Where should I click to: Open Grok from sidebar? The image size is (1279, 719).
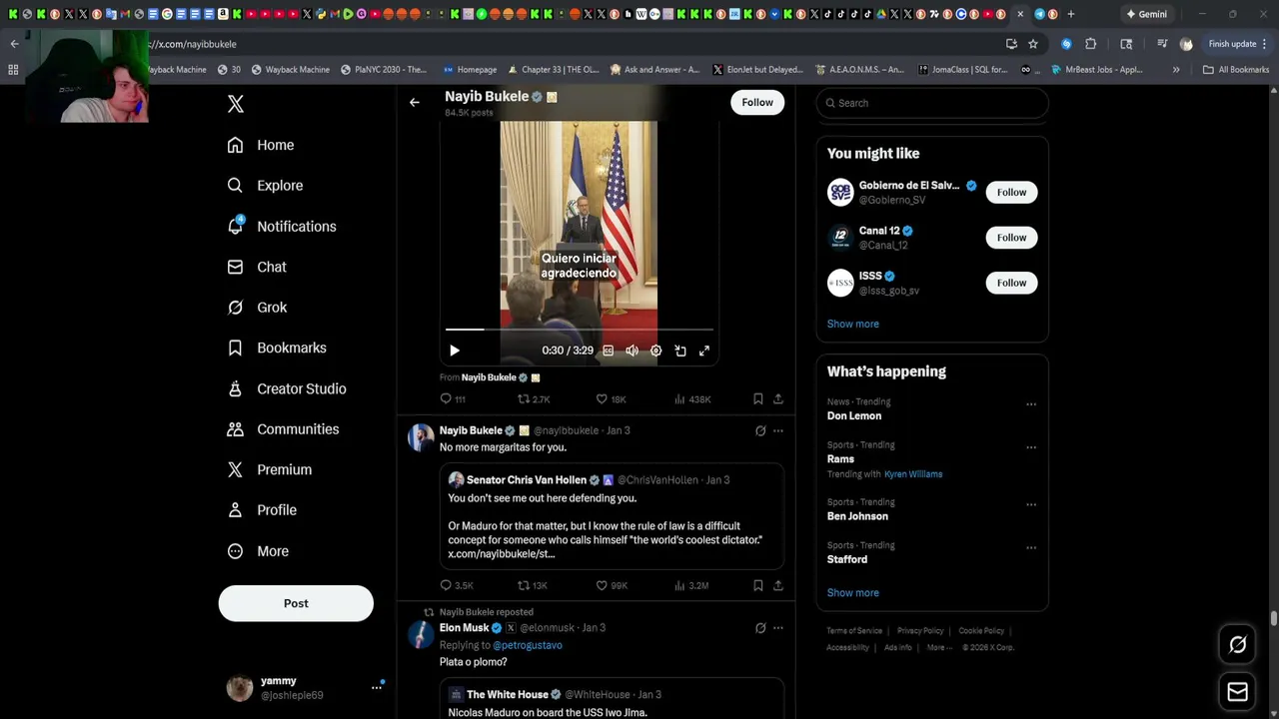coord(257,308)
